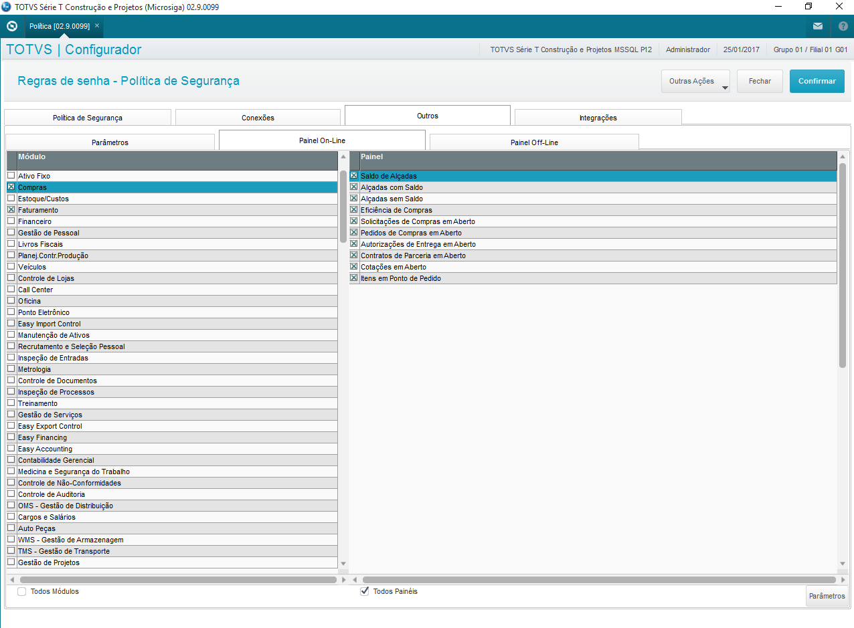This screenshot has height=628, width=854.
Task: Uncheck Contratos de Parceria em Aberto checkbox
Action: [354, 255]
